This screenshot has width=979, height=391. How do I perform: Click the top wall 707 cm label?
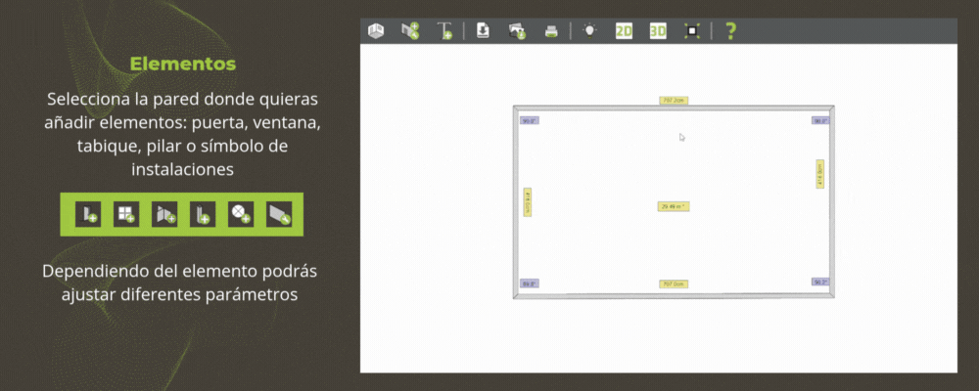point(674,101)
